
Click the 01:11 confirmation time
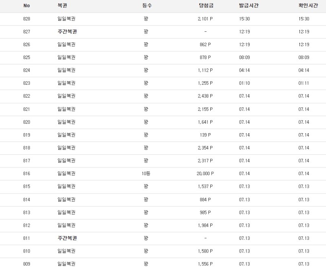pyautogui.click(x=304, y=83)
